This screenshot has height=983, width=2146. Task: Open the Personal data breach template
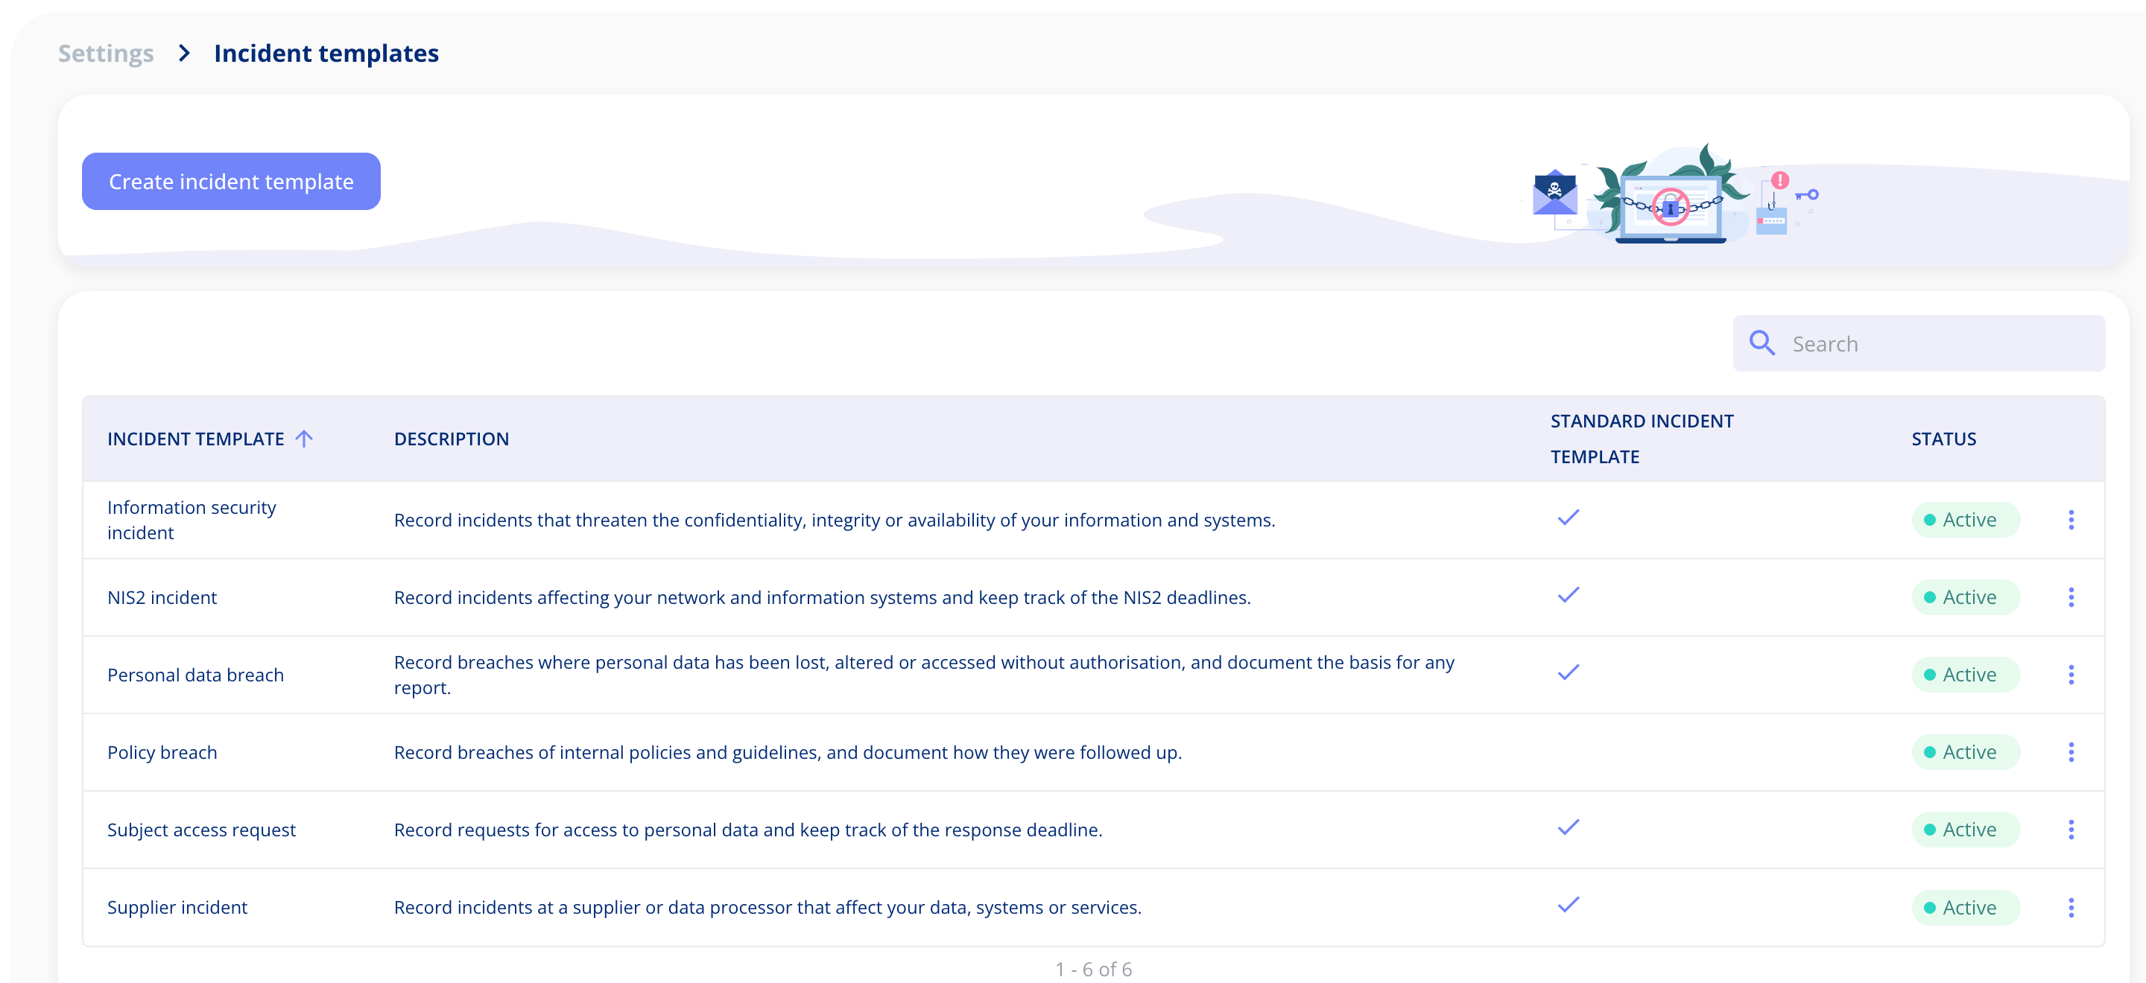coord(195,674)
